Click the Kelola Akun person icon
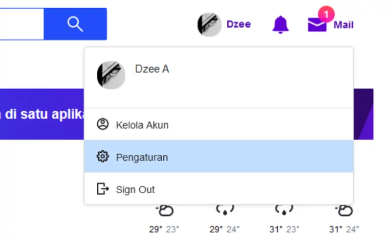 coord(103,124)
